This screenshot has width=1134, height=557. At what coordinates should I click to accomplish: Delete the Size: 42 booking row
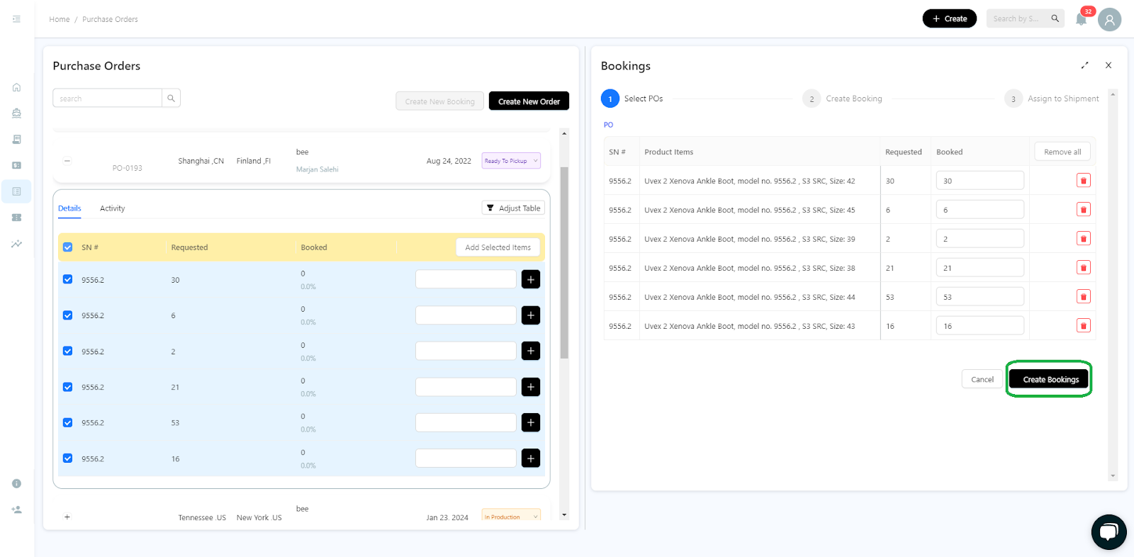(1083, 181)
